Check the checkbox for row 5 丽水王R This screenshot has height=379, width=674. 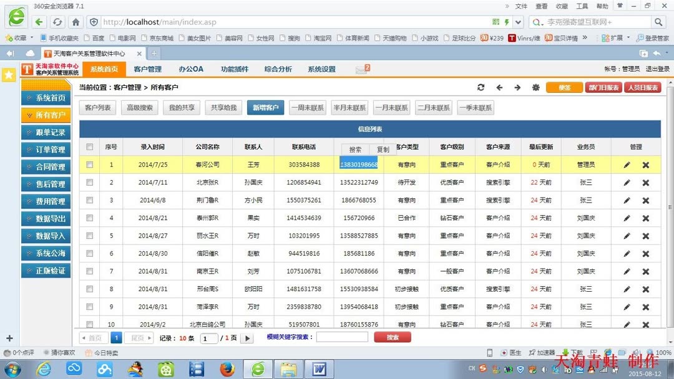pyautogui.click(x=89, y=236)
